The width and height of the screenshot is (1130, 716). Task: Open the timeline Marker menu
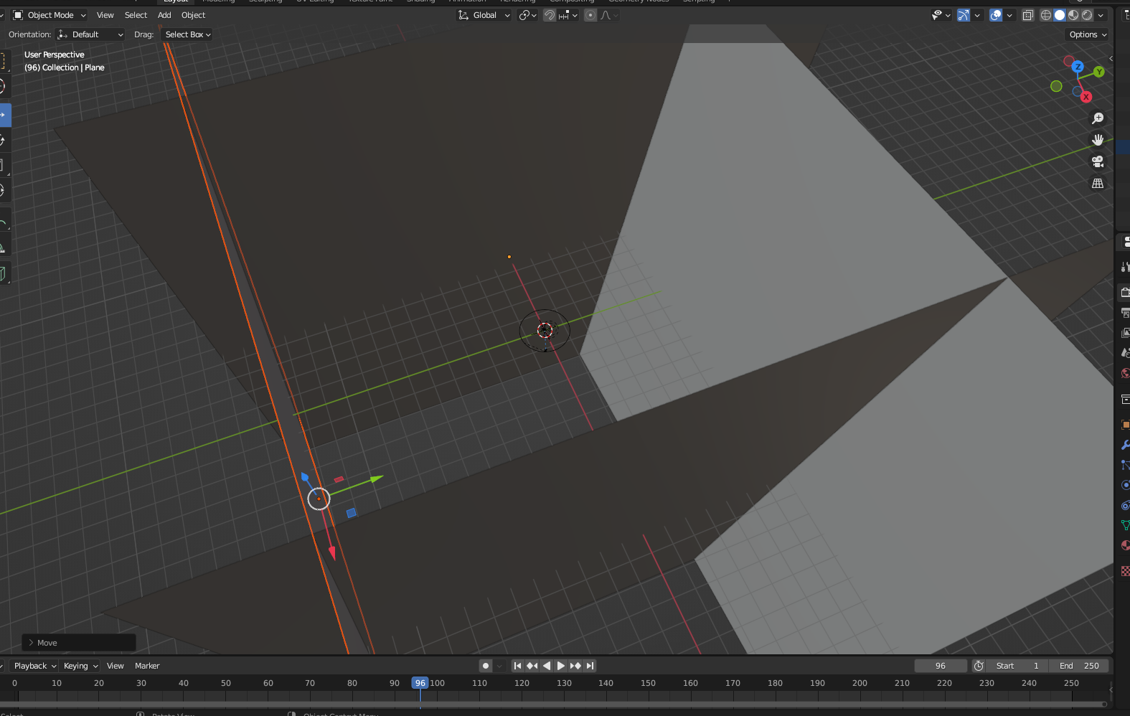tap(147, 666)
